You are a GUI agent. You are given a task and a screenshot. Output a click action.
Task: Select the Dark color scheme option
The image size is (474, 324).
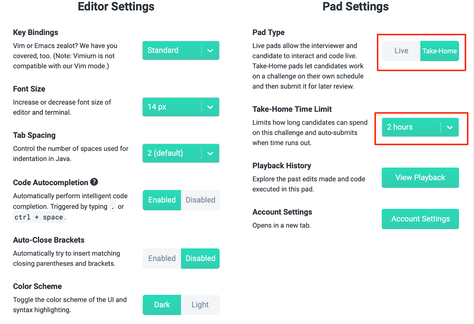click(x=162, y=305)
